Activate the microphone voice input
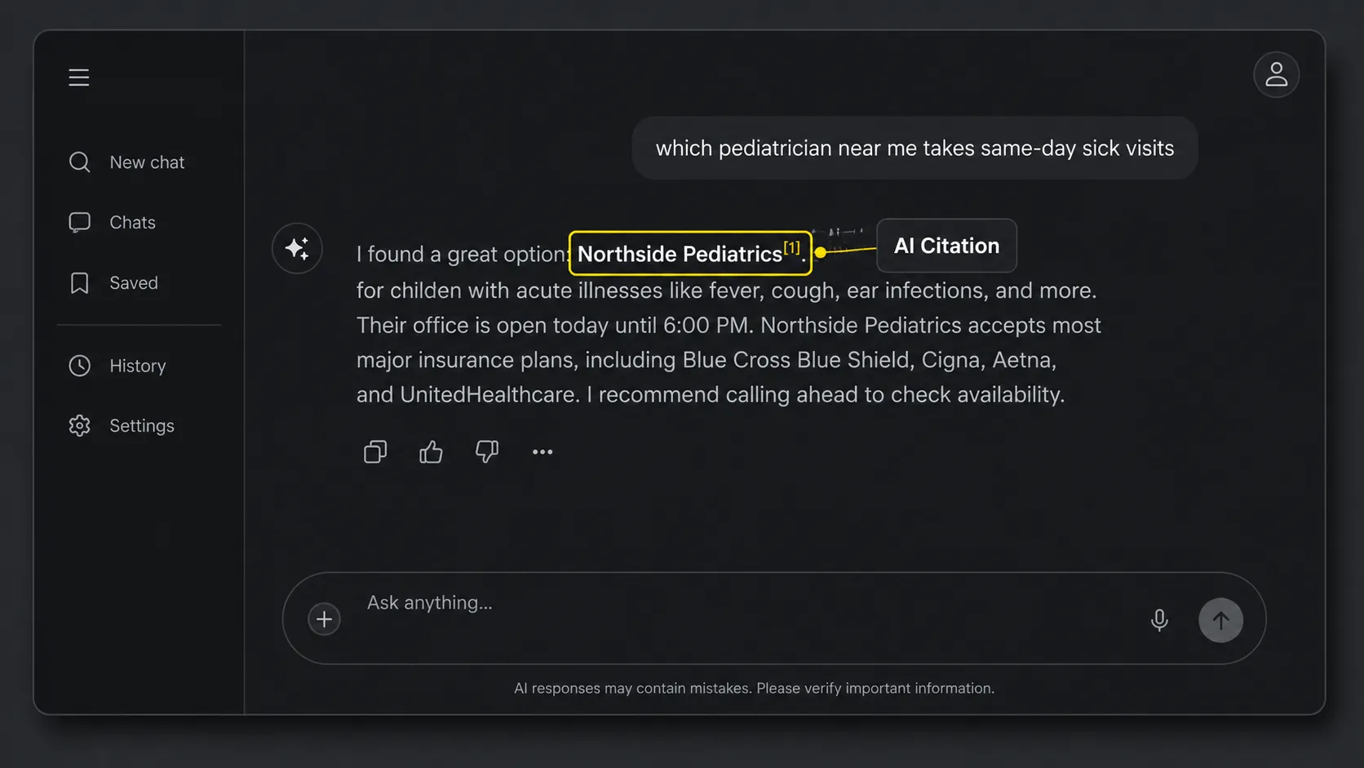The height and width of the screenshot is (768, 1364). [x=1159, y=620]
